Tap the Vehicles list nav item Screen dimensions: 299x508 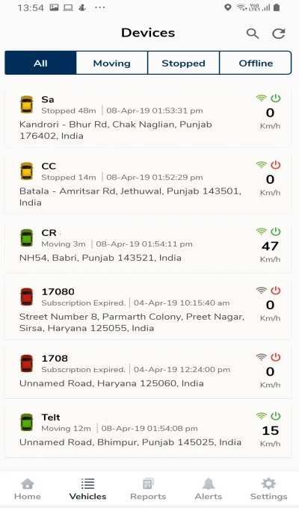coord(87,489)
